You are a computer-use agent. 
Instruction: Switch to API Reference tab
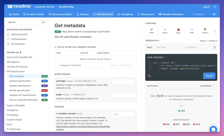coord(103,14)
